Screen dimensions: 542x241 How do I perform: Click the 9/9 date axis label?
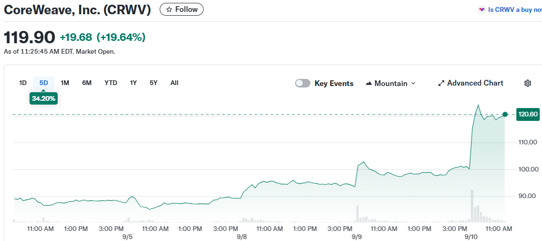pyautogui.click(x=357, y=237)
